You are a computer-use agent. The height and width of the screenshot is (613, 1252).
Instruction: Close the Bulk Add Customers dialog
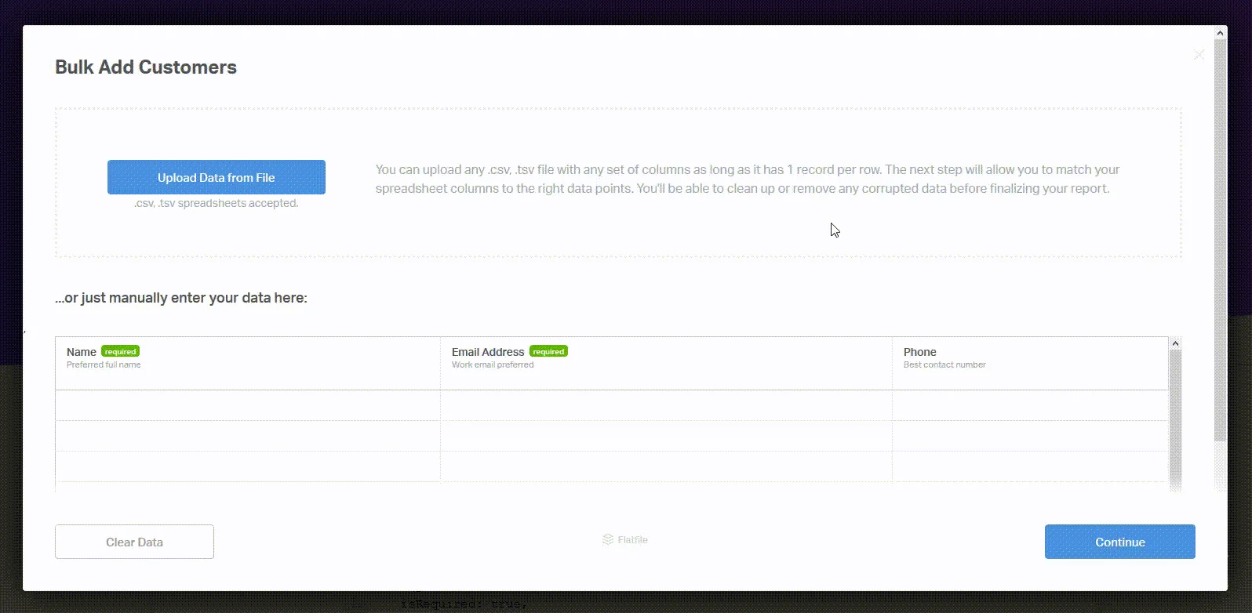1199,55
